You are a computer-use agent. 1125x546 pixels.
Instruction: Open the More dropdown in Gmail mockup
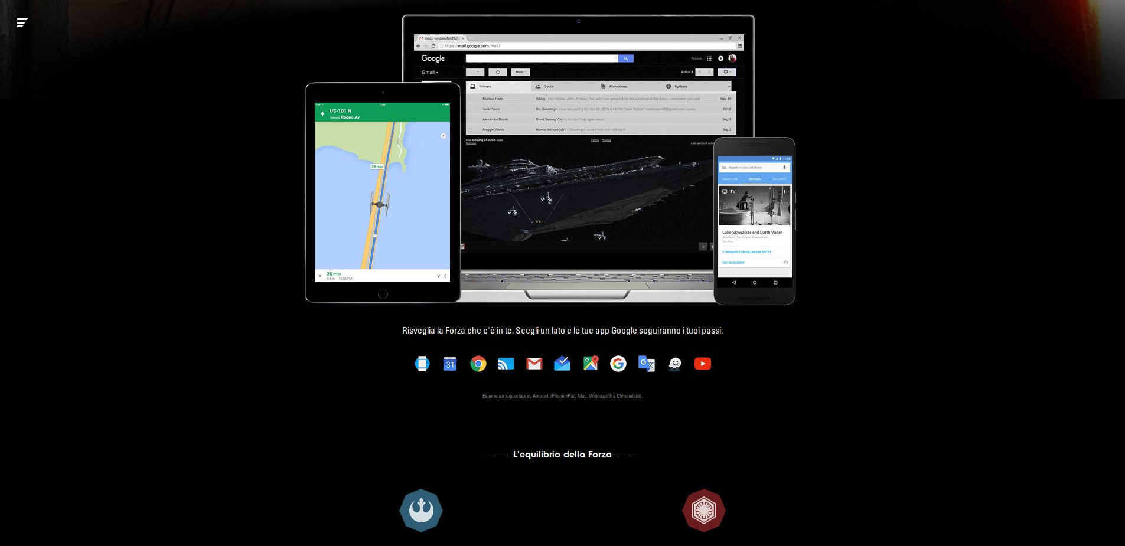click(x=520, y=72)
